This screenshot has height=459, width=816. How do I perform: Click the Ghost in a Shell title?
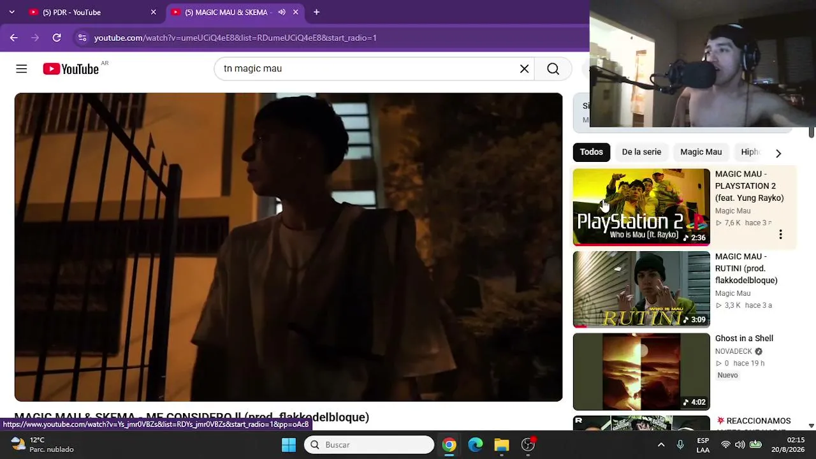point(744,339)
